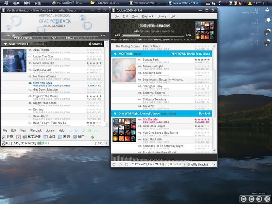
Task: Switch to 01.foobar2000 folder taskbar button
Action: tap(105, 3)
